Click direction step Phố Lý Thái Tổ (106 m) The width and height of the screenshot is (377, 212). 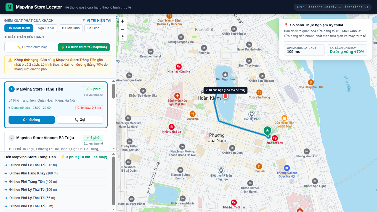[x=56, y=190]
